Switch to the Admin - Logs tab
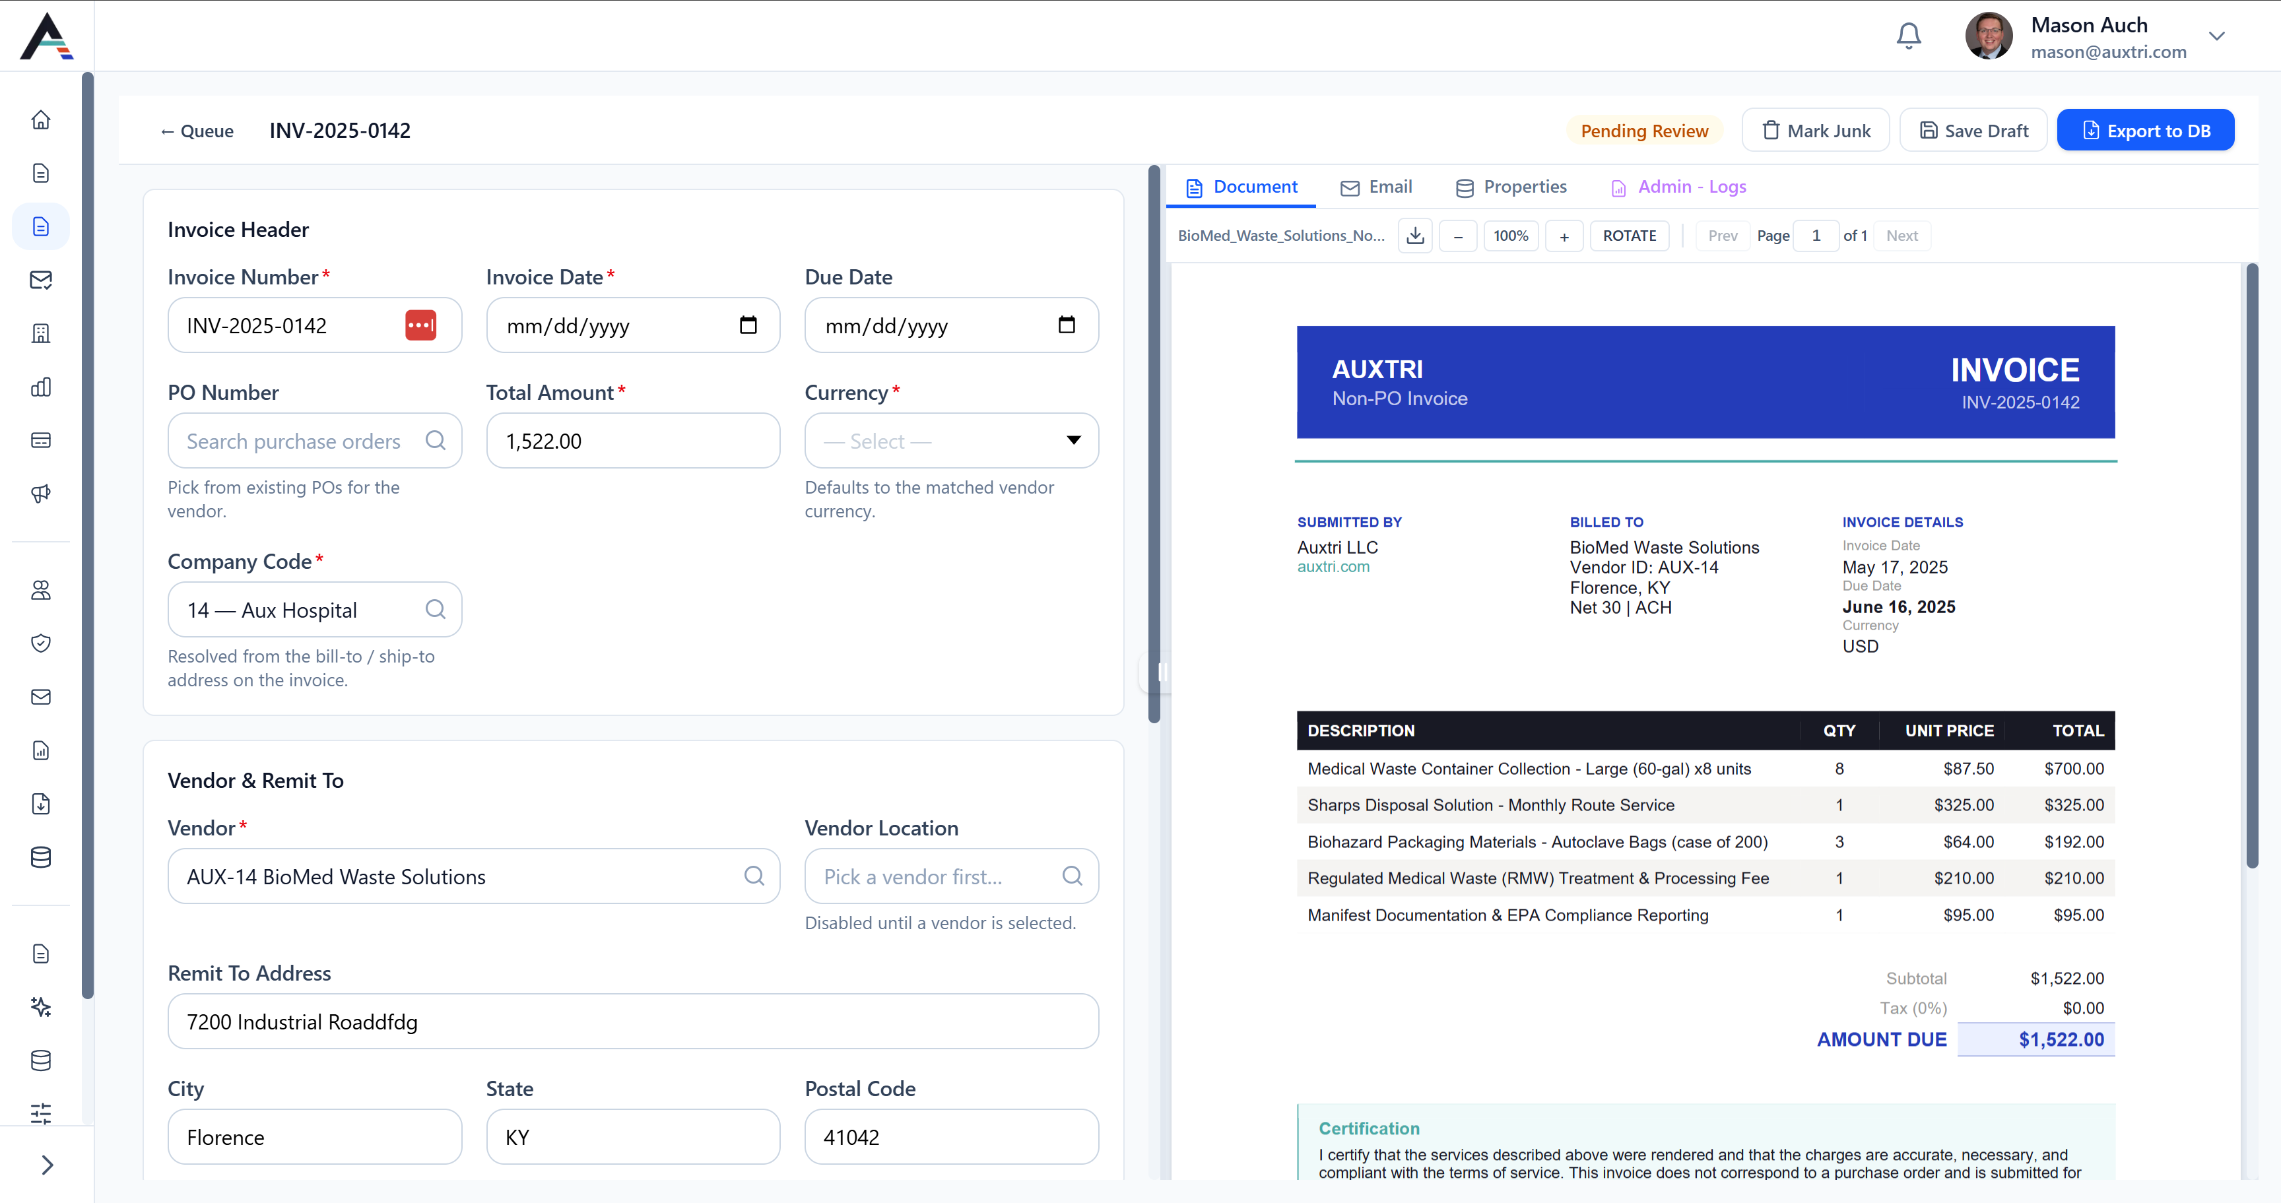 [1678, 187]
